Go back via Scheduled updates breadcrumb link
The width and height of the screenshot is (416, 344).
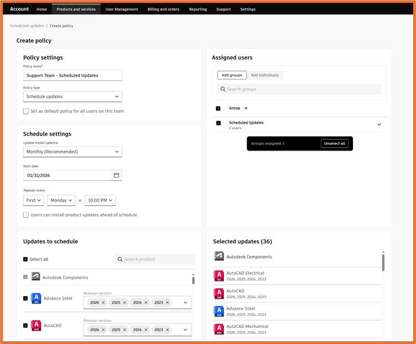point(27,26)
